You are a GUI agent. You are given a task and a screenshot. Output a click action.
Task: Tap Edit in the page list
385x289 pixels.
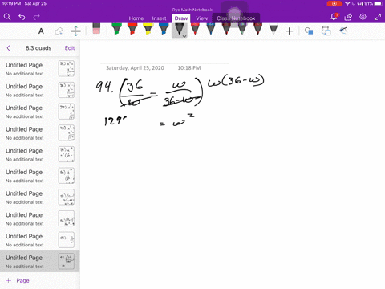(x=70, y=48)
